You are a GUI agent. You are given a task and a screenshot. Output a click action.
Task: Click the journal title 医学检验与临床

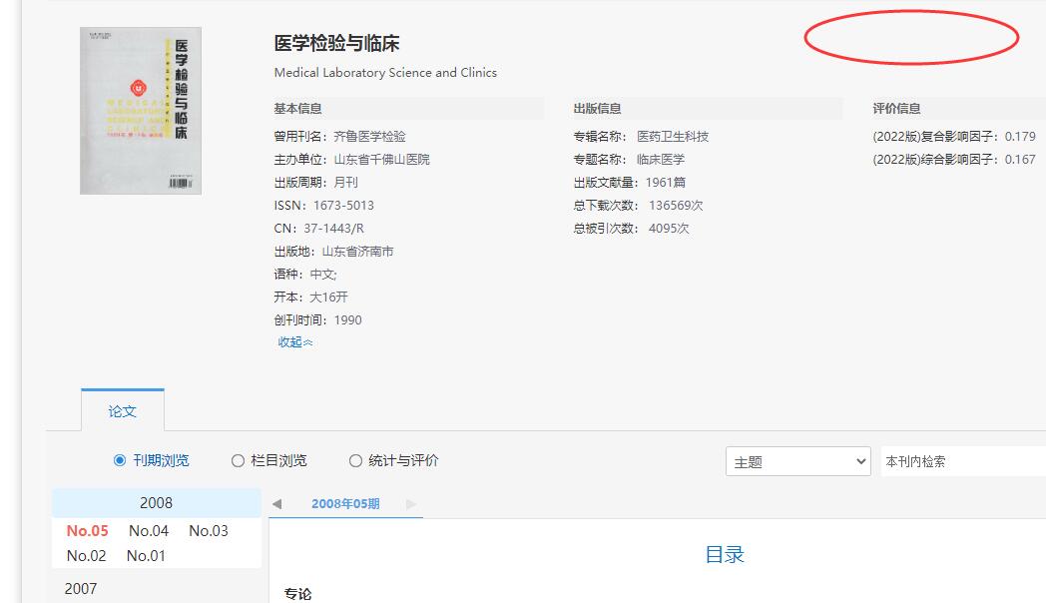(337, 44)
